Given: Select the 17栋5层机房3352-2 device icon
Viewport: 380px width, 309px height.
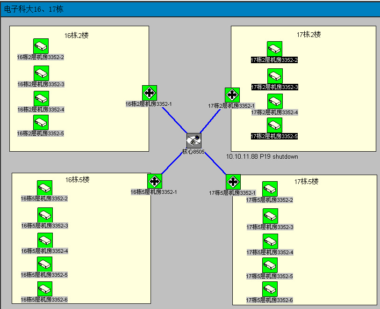Looking at the screenshot, I should pos(270,189).
